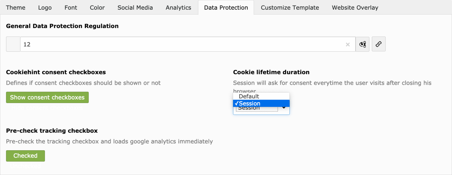Viewport: 452px width, 175px height.
Task: Open the link wizard browser icon
Action: (x=363, y=44)
